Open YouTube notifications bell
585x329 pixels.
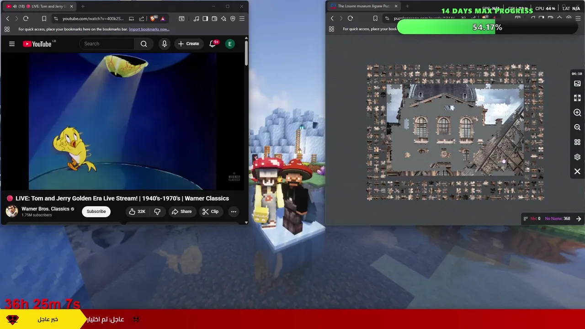pyautogui.click(x=213, y=44)
